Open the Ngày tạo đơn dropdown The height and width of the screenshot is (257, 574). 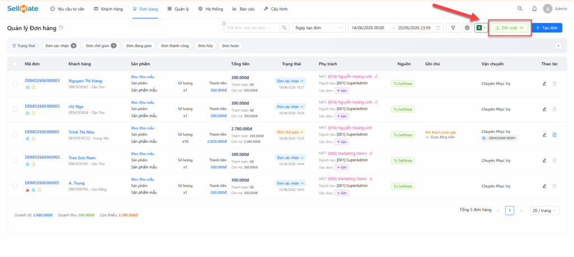(318, 28)
